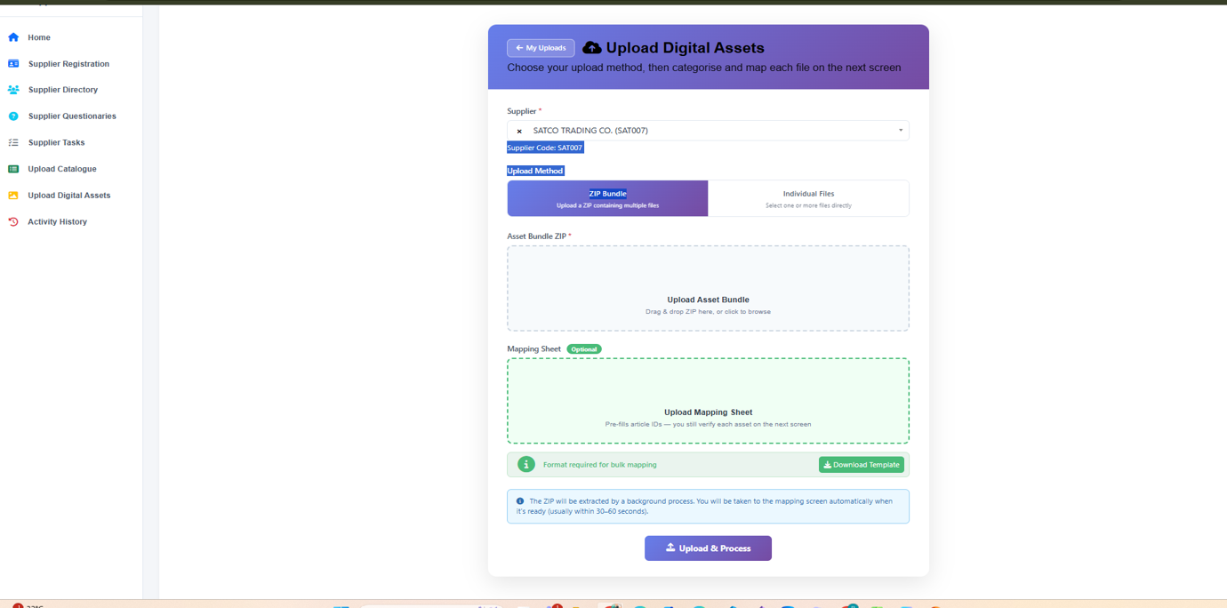Image resolution: width=1227 pixels, height=608 pixels.
Task: Click the Optional badge next to Mapping Sheet
Action: 584,349
